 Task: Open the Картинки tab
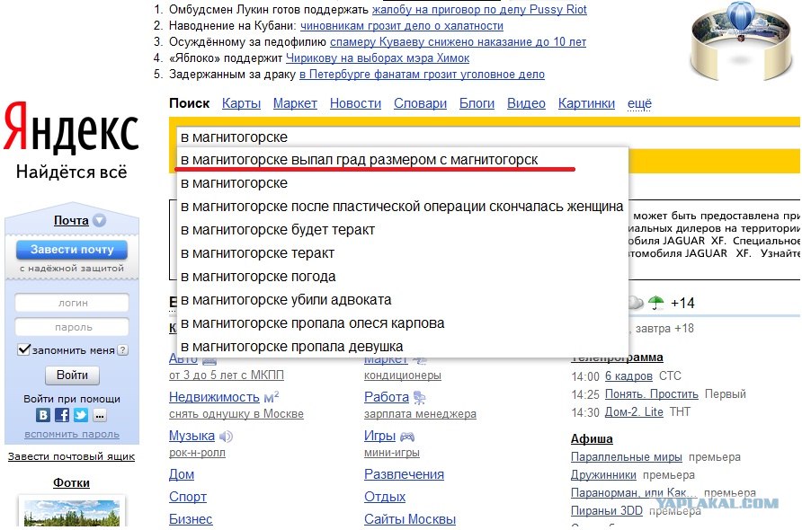[587, 103]
